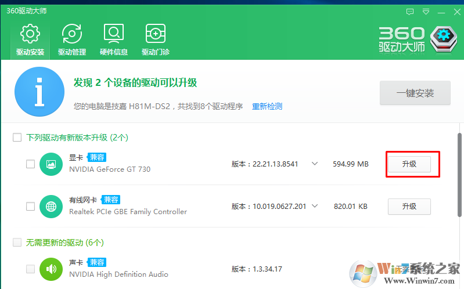The height and width of the screenshot is (289, 464).
Task: Check the NVIDIA GeForce GT 730 checkbox
Action: pos(30,164)
